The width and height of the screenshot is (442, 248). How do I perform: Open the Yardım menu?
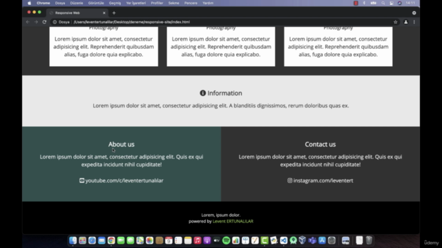tap(208, 3)
